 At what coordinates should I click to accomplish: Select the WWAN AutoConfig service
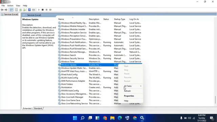tap(88, 91)
